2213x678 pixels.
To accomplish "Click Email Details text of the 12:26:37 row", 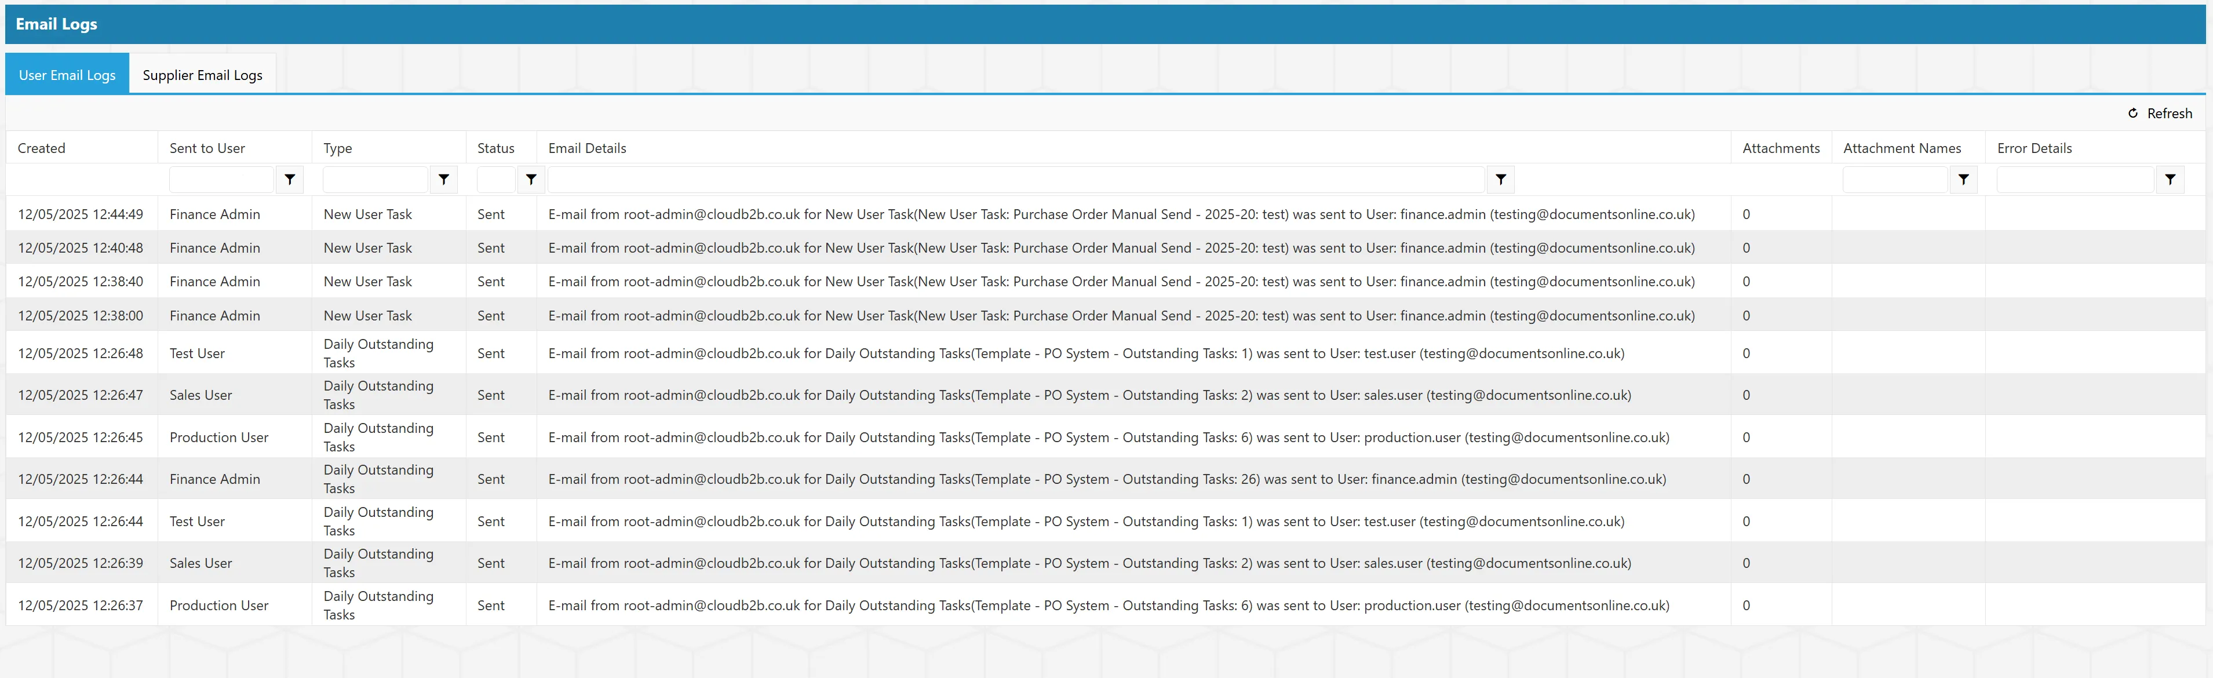I will pos(1108,605).
